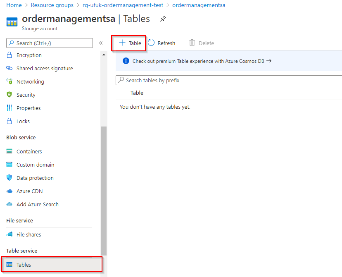Collapse the sidebar with double-chevron icon
This screenshot has width=342, height=277.
101,43
